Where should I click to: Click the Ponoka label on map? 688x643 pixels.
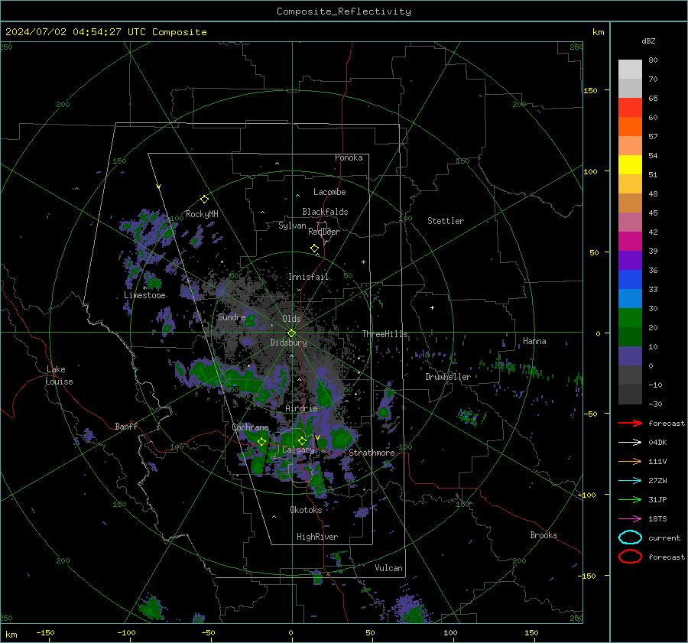[349, 158]
